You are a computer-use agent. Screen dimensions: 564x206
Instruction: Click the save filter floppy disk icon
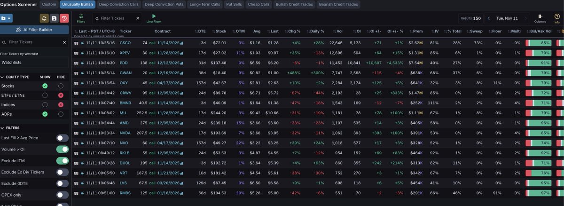tap(55, 18)
